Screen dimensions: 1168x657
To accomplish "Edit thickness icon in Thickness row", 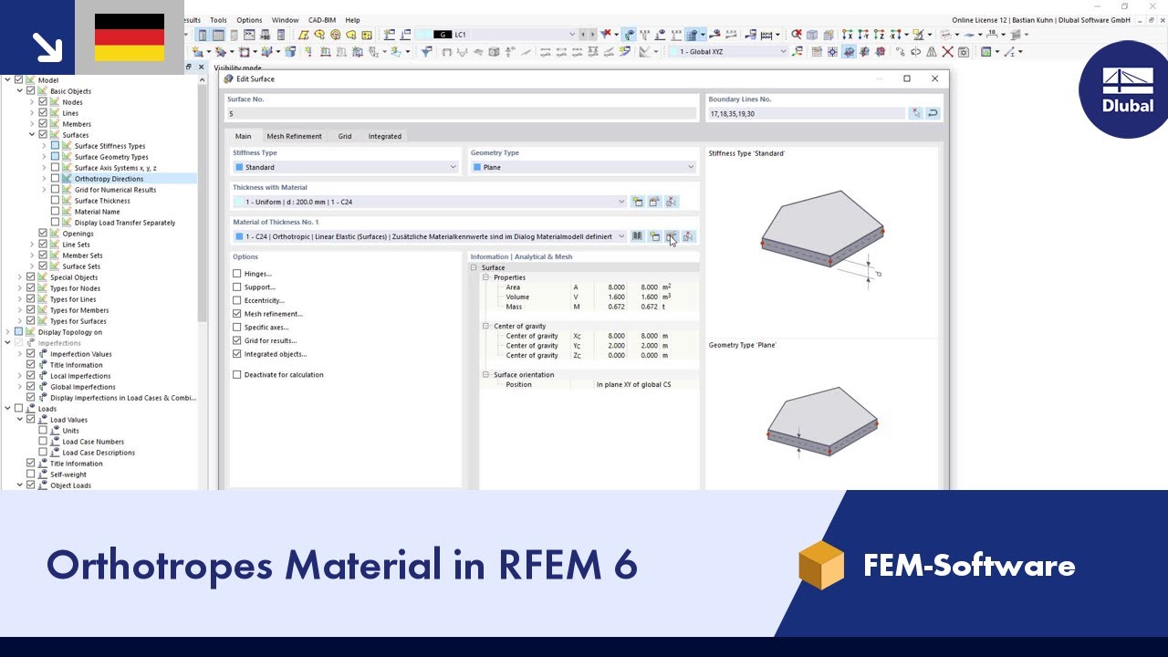I will pyautogui.click(x=654, y=202).
